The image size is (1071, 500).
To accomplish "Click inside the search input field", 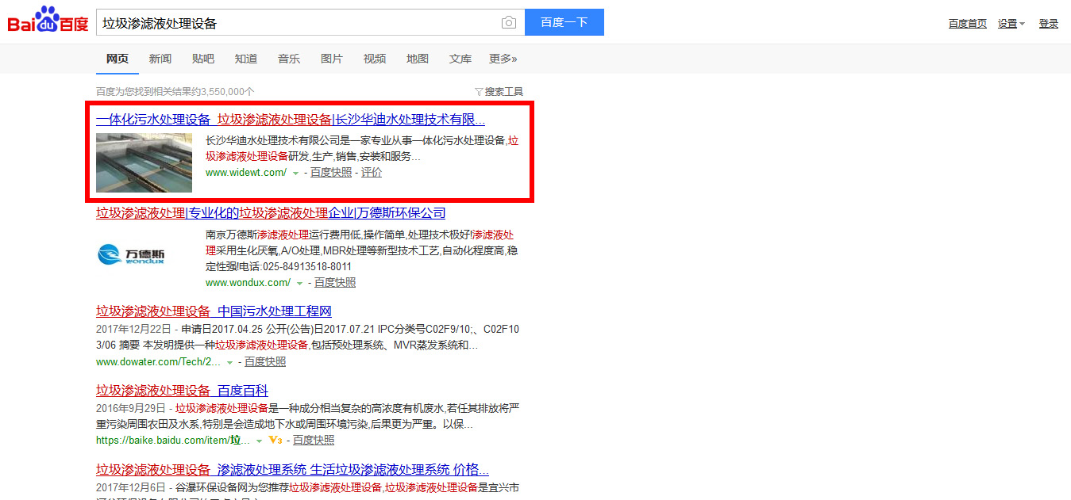I will [298, 23].
